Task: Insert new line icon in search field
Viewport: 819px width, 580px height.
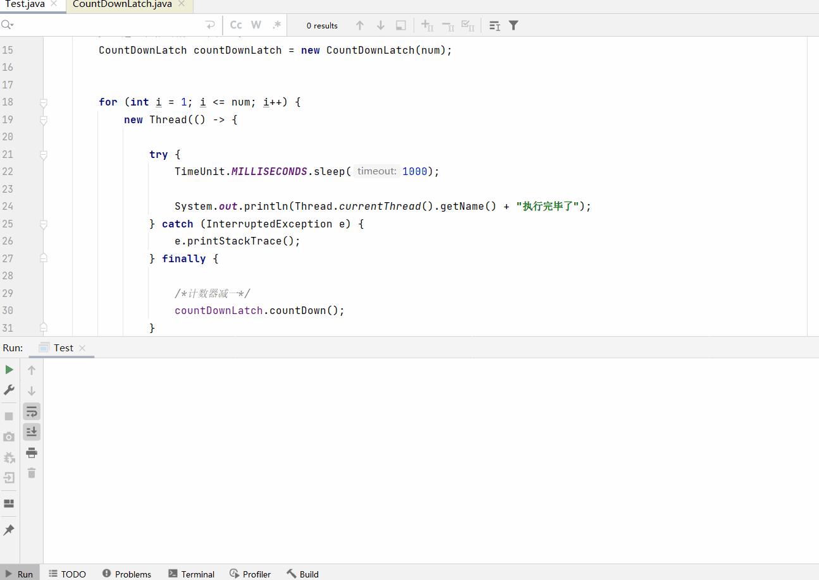Action: pos(210,25)
